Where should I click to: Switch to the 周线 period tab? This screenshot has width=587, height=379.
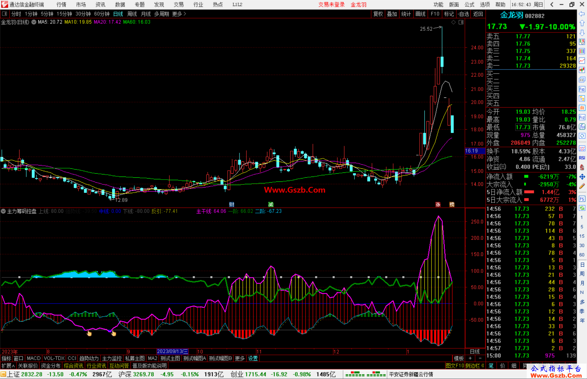pos(132,14)
